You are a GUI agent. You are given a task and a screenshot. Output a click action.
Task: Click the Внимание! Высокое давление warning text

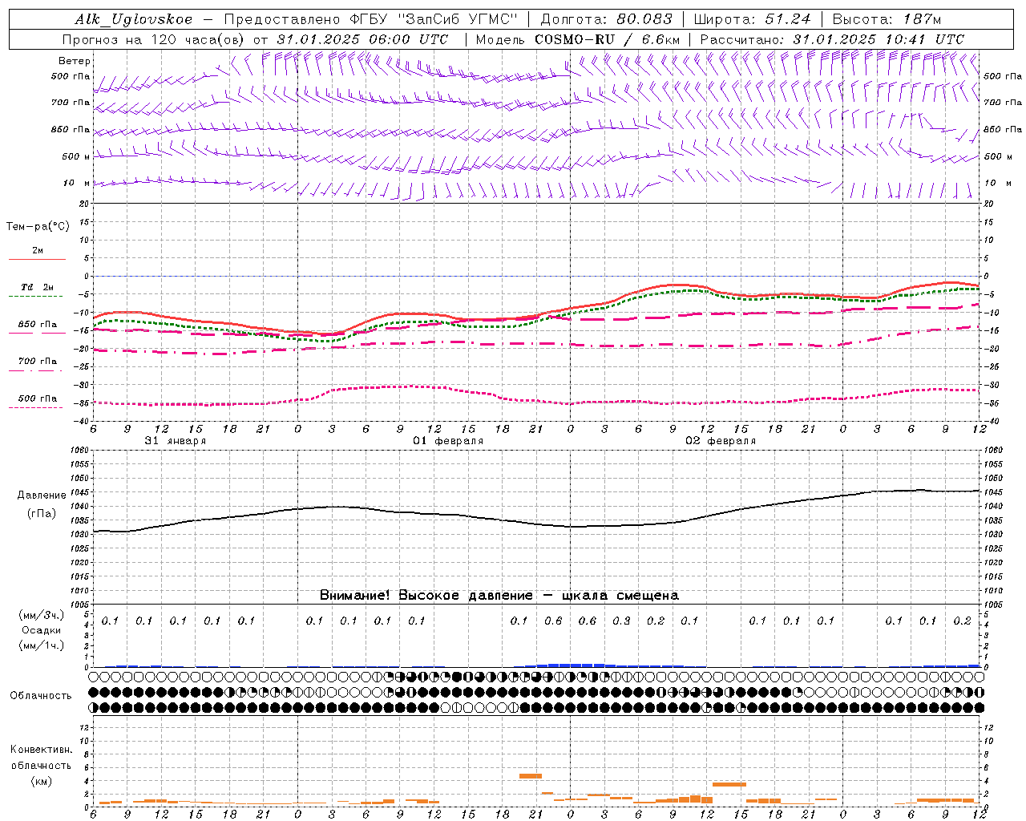pos(499,596)
